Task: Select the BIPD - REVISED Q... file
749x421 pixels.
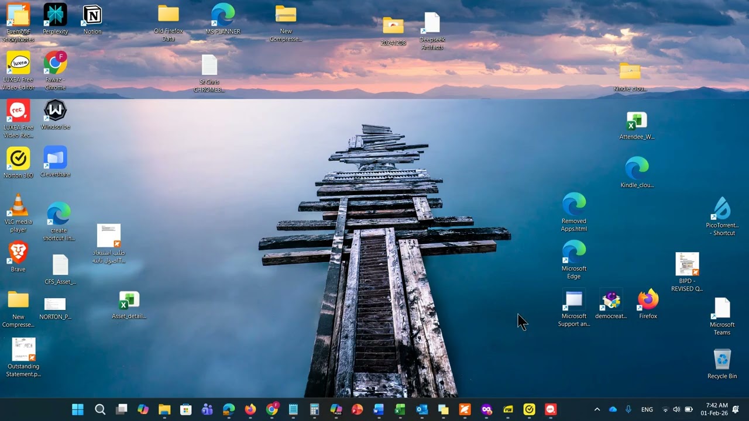Action: [687, 272]
